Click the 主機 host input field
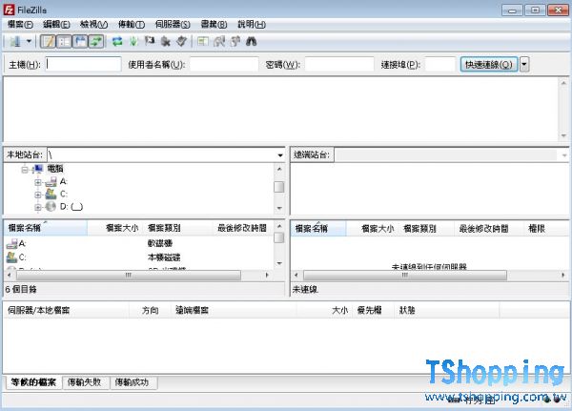Viewport: 572px width, 411px height. (83, 65)
